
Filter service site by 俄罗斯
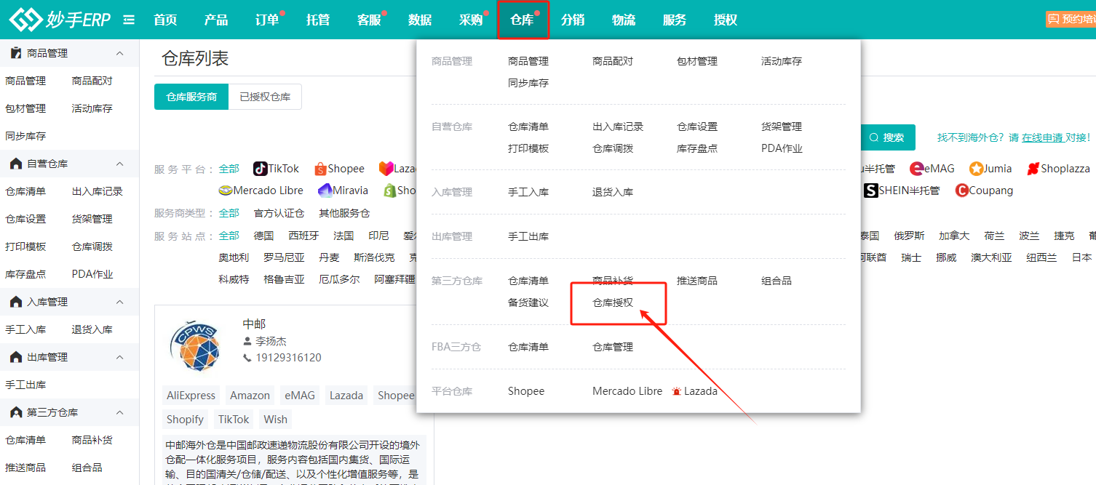pos(909,236)
